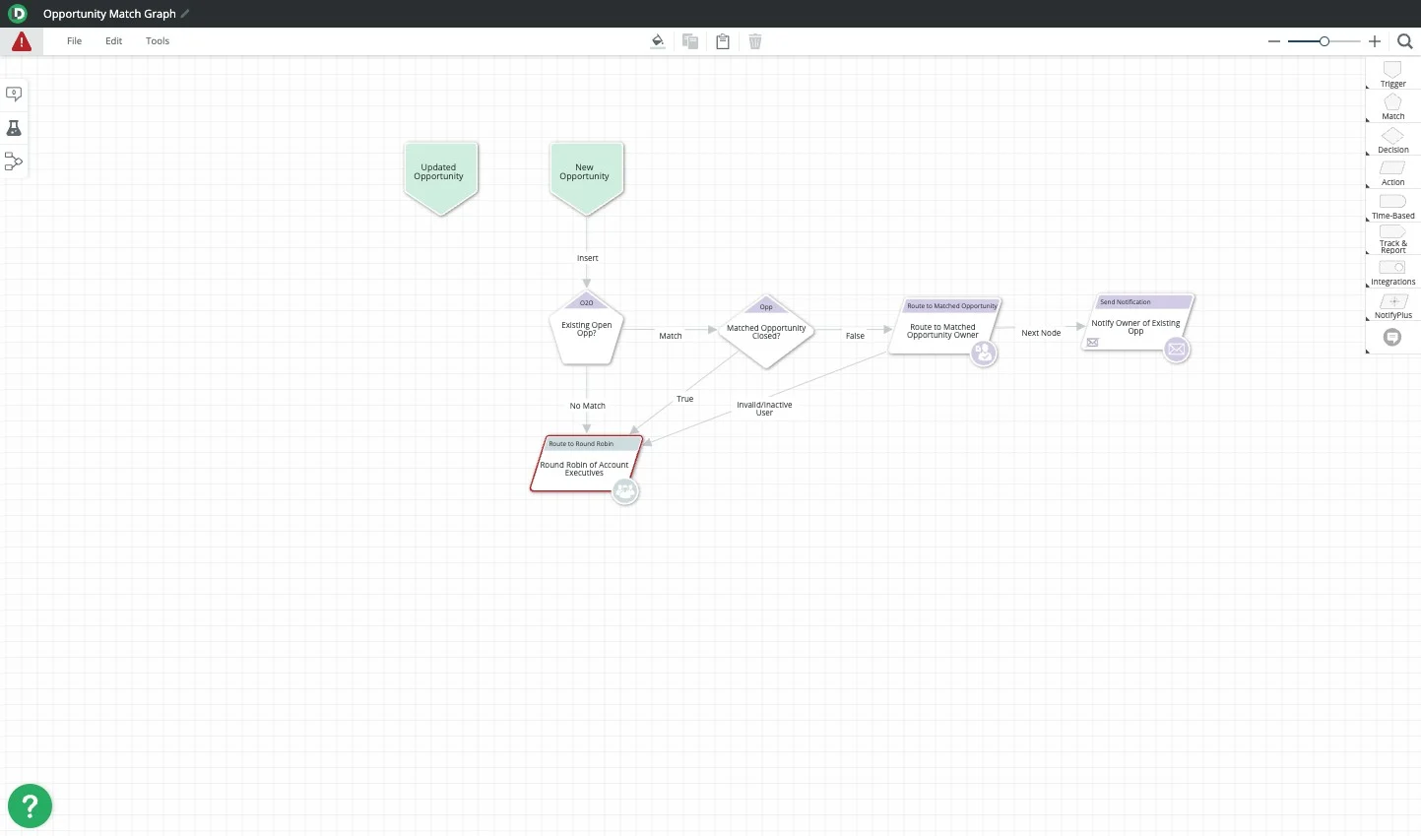Expand the Decision node palette
Image resolution: width=1421 pixels, height=836 pixels.
point(1392,139)
